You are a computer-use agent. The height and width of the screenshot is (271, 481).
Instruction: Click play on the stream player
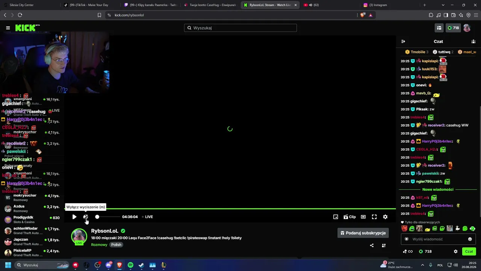click(x=74, y=217)
